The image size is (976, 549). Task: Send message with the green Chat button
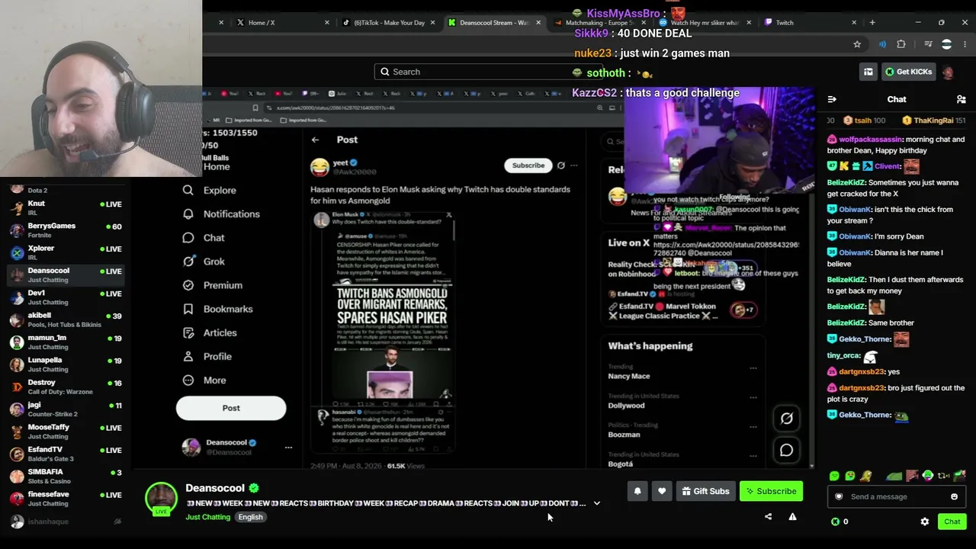(x=952, y=522)
